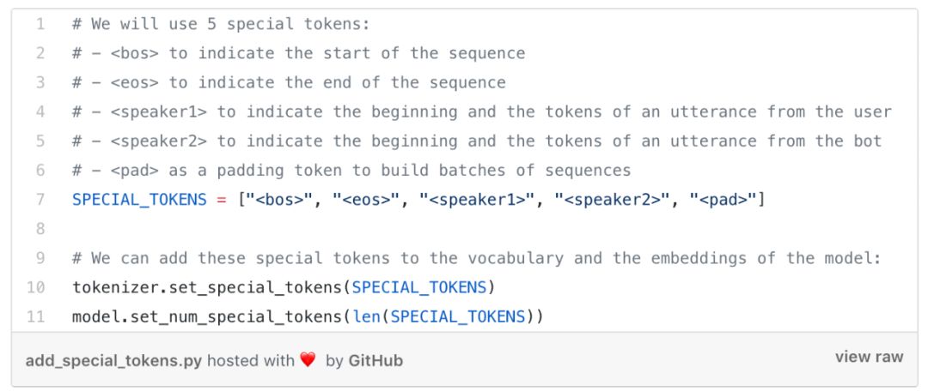Click the len function on line 11

(366, 316)
